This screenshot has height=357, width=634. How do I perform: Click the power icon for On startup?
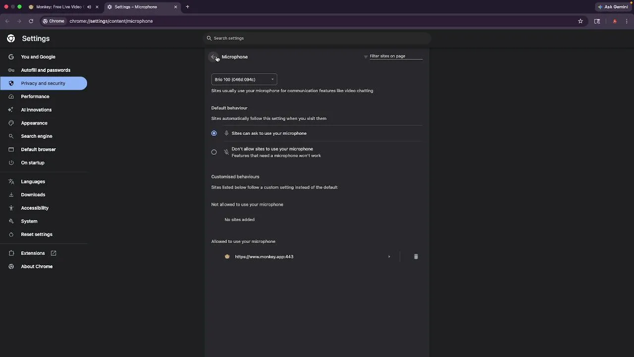click(x=11, y=163)
